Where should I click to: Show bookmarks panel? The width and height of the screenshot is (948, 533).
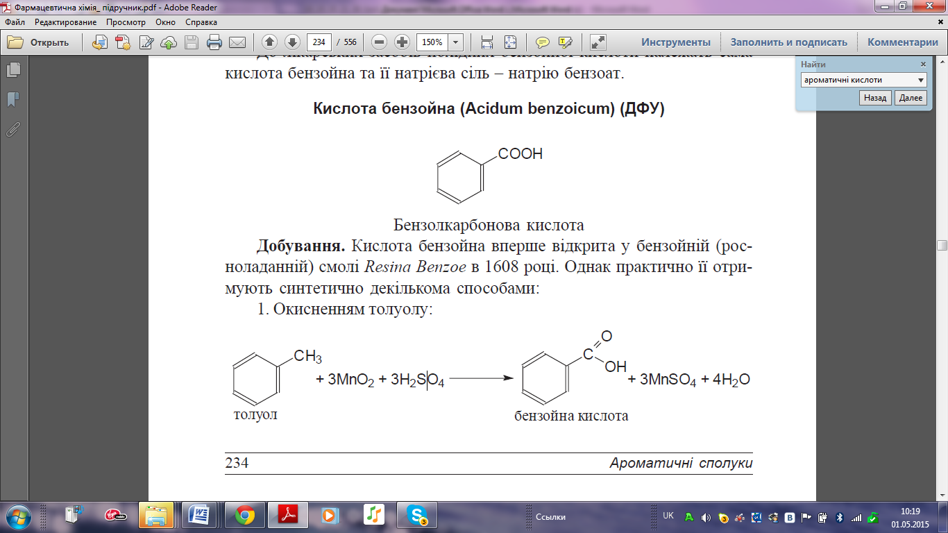pyautogui.click(x=12, y=100)
